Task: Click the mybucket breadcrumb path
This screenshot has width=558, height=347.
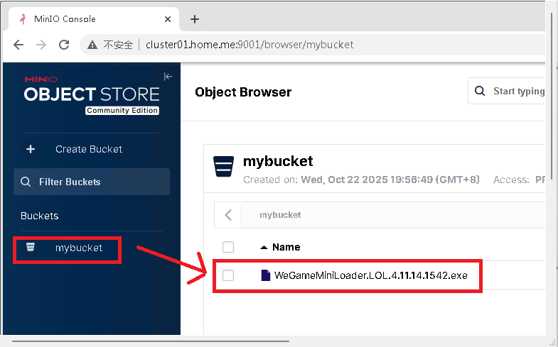Action: tap(280, 215)
